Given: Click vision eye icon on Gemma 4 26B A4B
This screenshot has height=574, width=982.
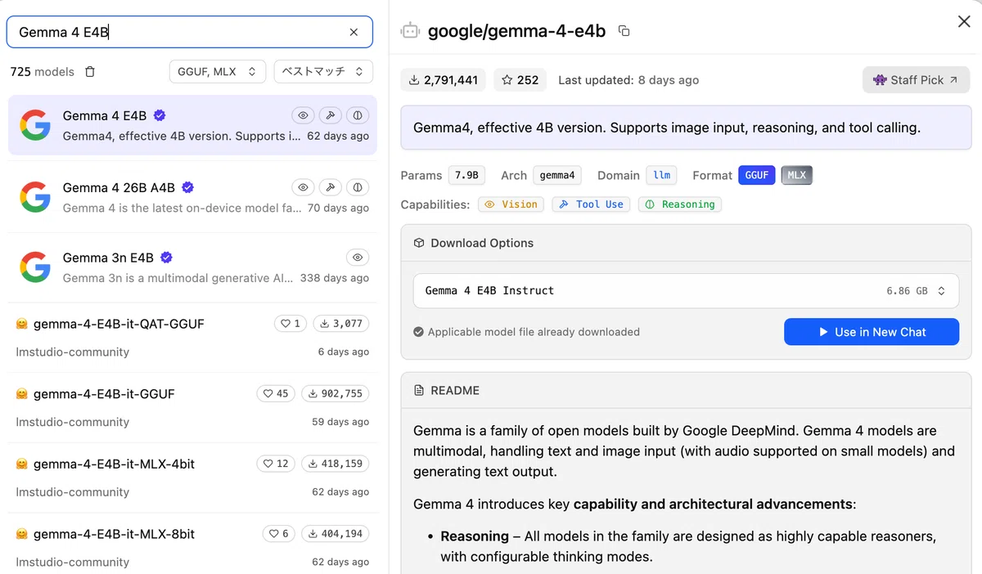Looking at the screenshot, I should coord(303,187).
